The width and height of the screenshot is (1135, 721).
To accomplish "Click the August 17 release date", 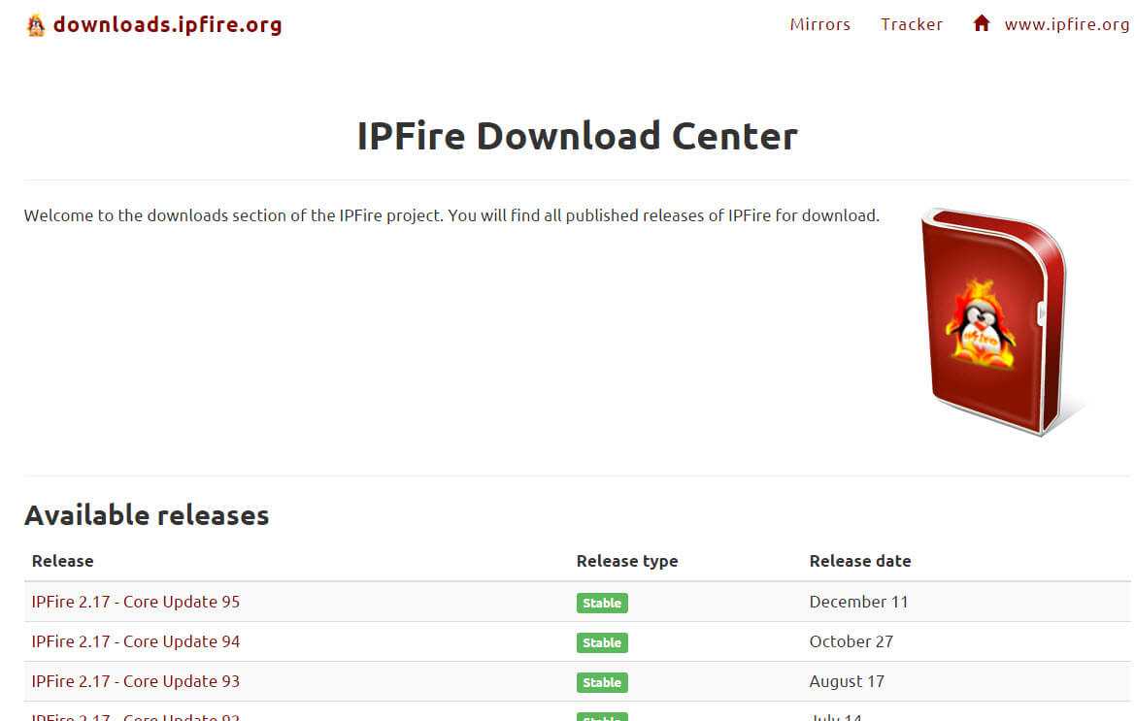I will 847,681.
